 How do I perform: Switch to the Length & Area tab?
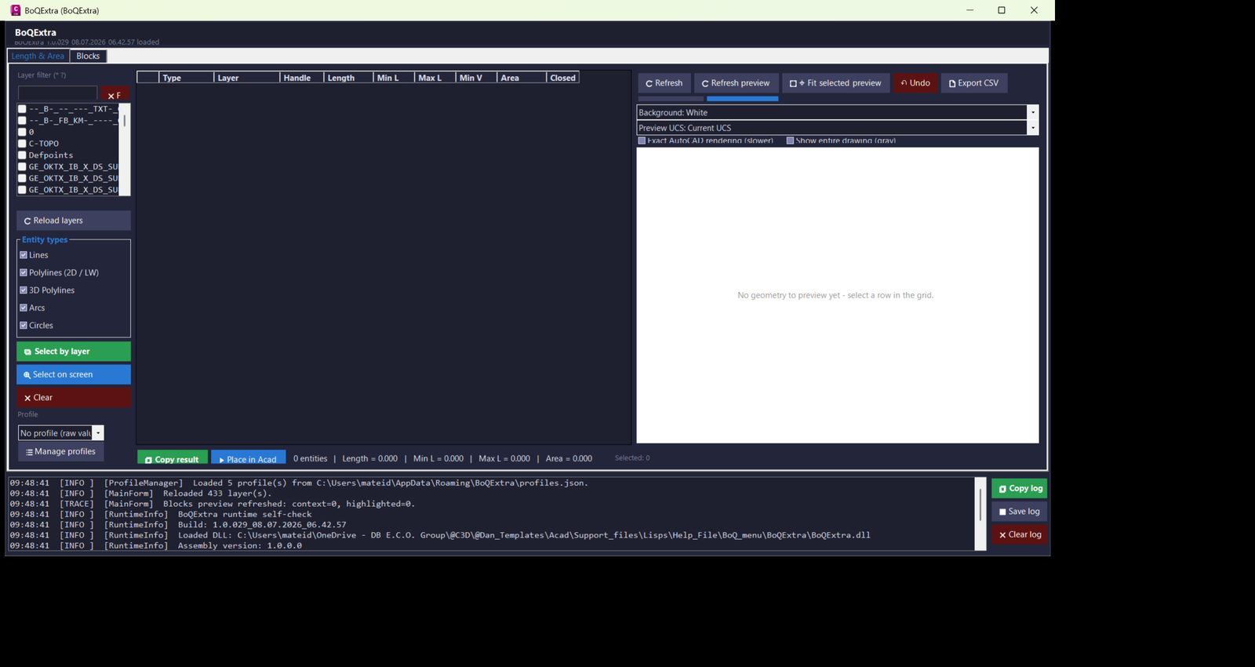(x=38, y=56)
